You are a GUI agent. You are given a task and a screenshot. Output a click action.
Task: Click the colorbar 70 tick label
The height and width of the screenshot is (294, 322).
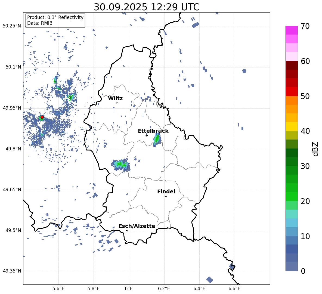click(305, 26)
